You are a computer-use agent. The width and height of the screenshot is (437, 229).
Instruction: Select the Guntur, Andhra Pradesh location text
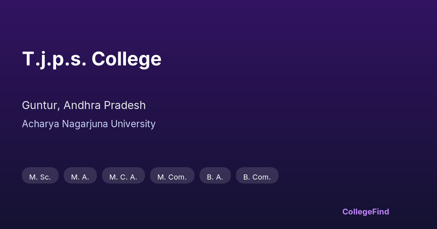click(x=84, y=105)
